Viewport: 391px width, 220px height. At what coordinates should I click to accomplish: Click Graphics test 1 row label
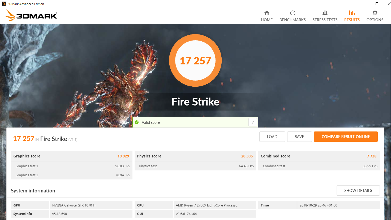coord(27,166)
